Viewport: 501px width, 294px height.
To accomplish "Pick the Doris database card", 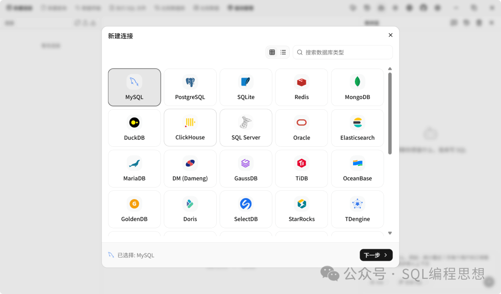I will point(190,209).
